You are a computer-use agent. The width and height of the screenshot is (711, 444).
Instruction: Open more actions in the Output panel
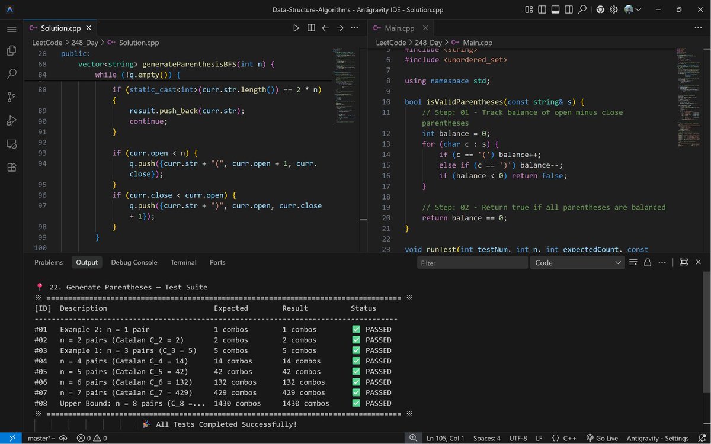(662, 262)
